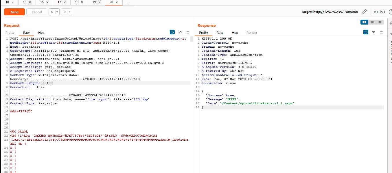Click the Request panel heading
The width and height of the screenshot is (392, 173).
pos(12,25)
